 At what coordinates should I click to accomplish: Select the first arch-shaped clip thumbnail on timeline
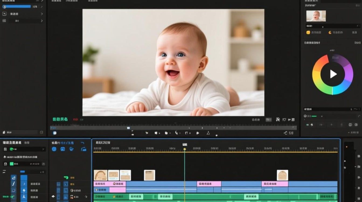coord(100,175)
